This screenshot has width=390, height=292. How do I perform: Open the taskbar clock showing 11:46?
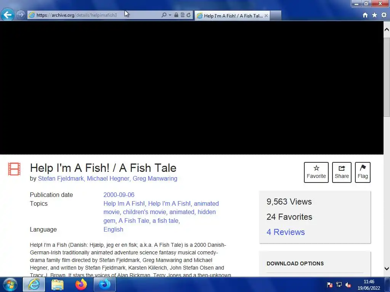(x=369, y=285)
